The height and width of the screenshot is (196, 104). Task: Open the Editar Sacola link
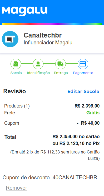click(x=83, y=91)
